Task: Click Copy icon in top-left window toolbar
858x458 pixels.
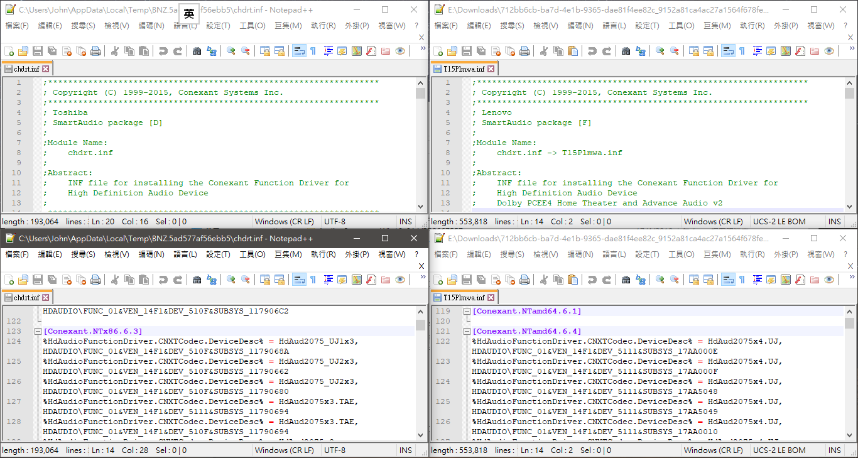Action: point(129,51)
